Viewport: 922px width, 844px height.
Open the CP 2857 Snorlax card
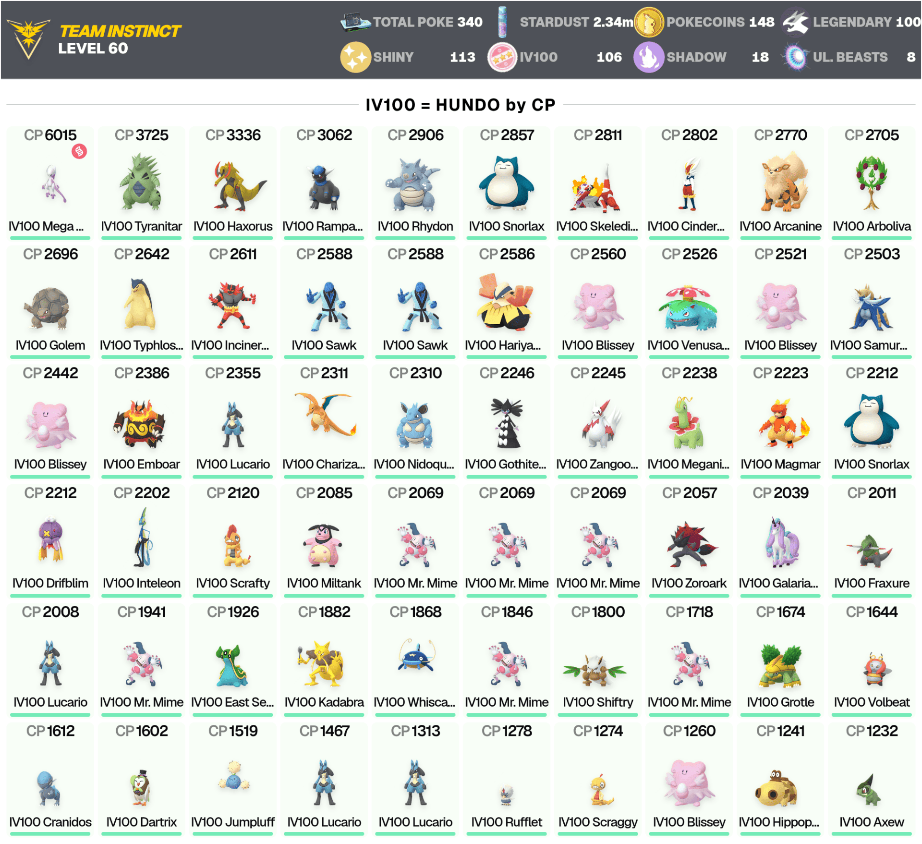click(x=507, y=183)
